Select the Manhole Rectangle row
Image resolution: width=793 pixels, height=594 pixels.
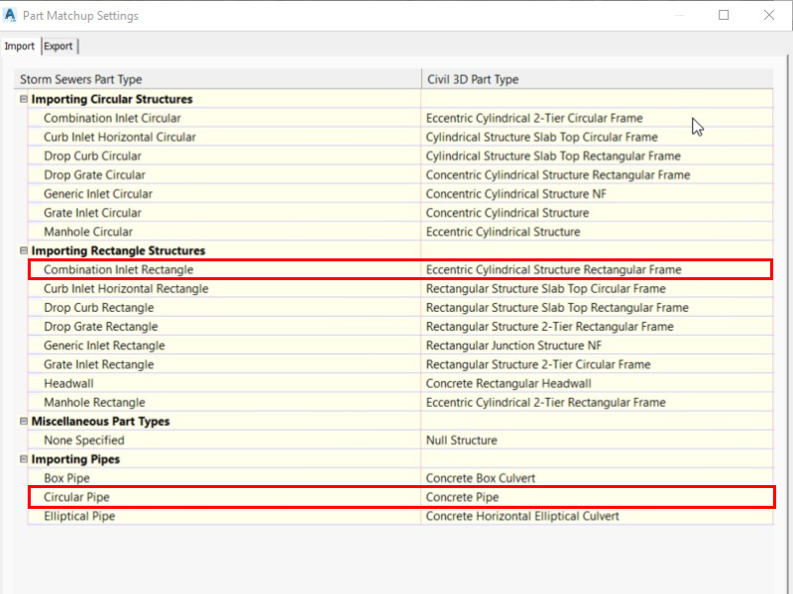pyautogui.click(x=400, y=402)
